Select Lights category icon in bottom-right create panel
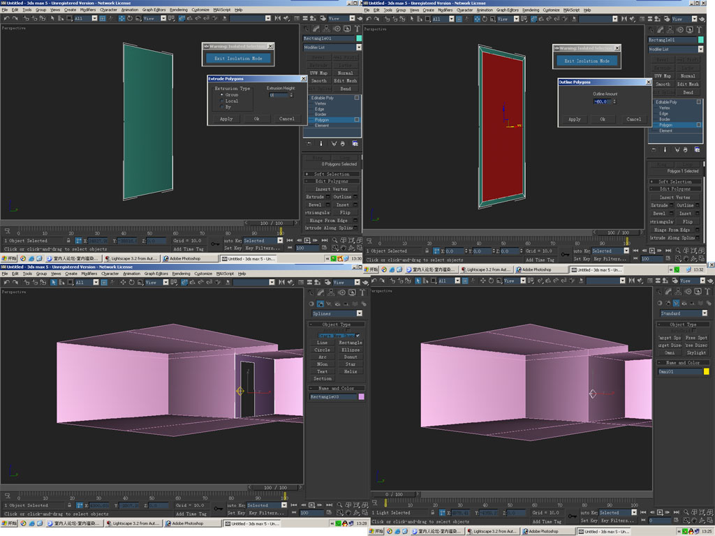Screen dimensions: 715x536 (x=676, y=303)
